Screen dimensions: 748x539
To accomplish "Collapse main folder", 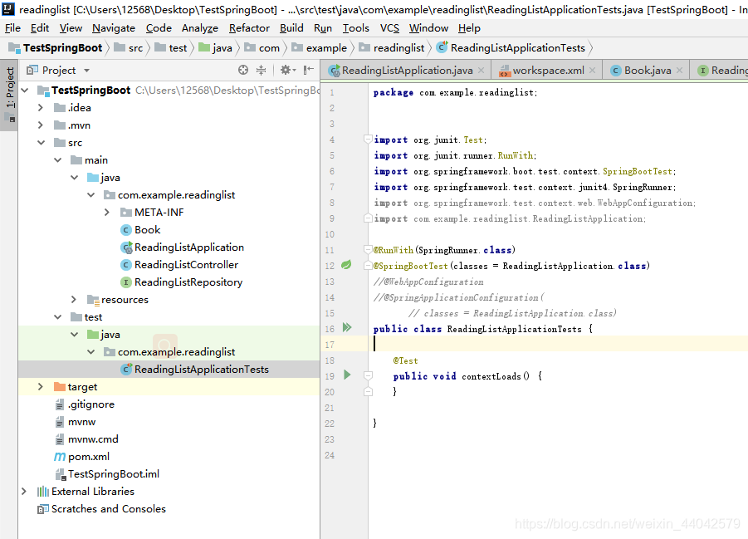I will point(58,160).
